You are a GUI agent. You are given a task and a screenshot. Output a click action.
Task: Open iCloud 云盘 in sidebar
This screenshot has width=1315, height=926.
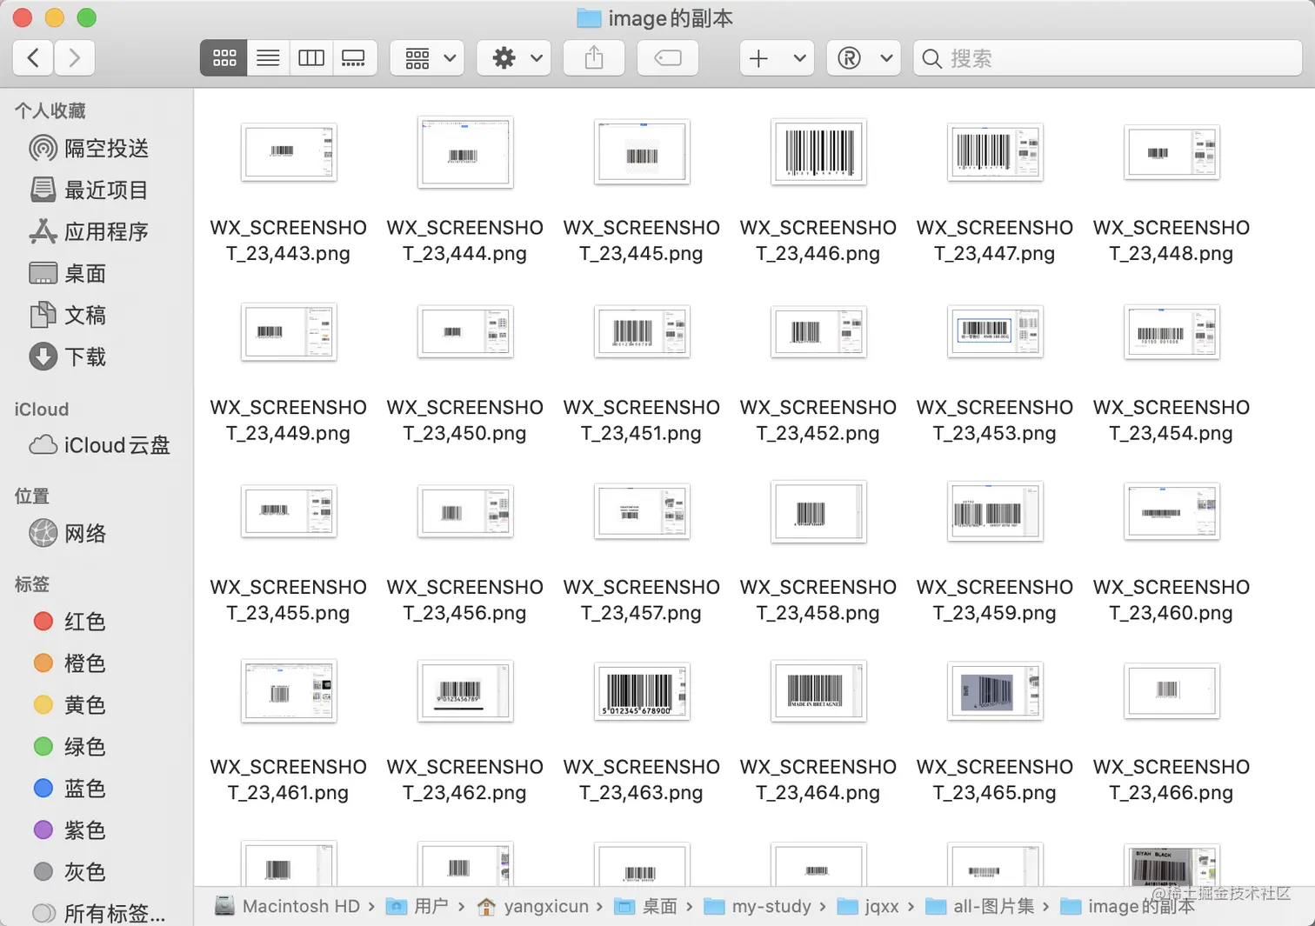coord(99,445)
